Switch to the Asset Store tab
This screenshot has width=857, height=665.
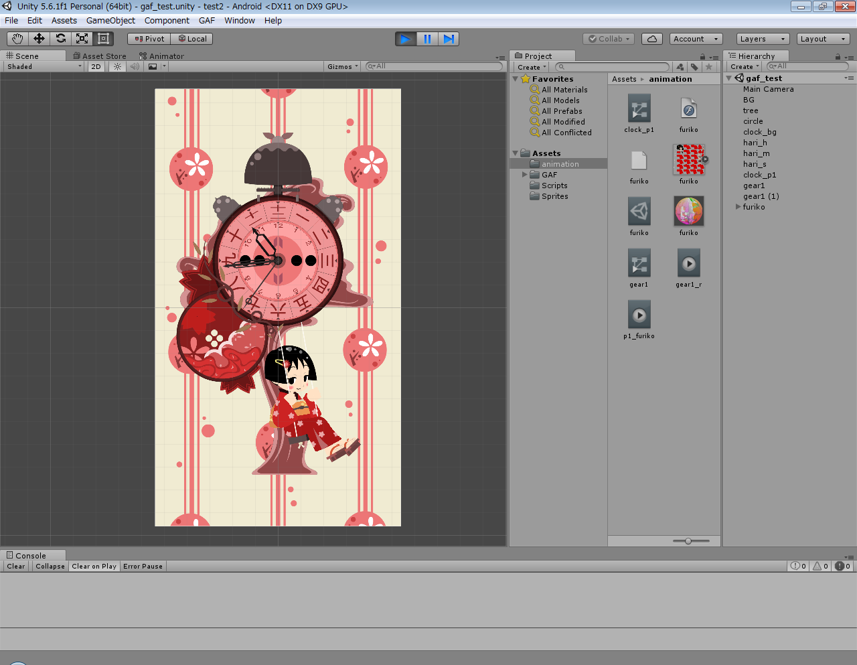pos(100,56)
